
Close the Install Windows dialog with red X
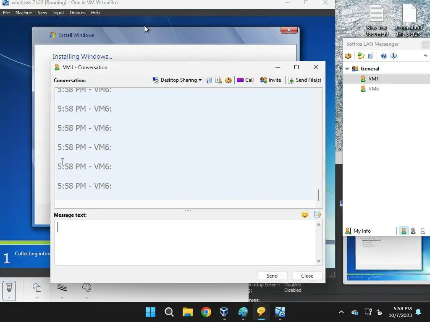tap(289, 30)
